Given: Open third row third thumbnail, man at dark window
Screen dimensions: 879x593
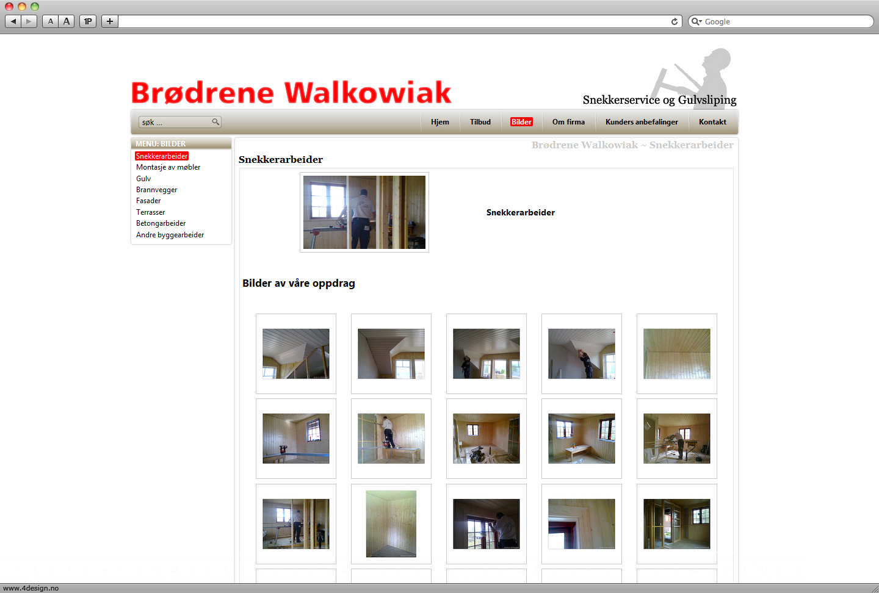Looking at the screenshot, I should point(487,524).
